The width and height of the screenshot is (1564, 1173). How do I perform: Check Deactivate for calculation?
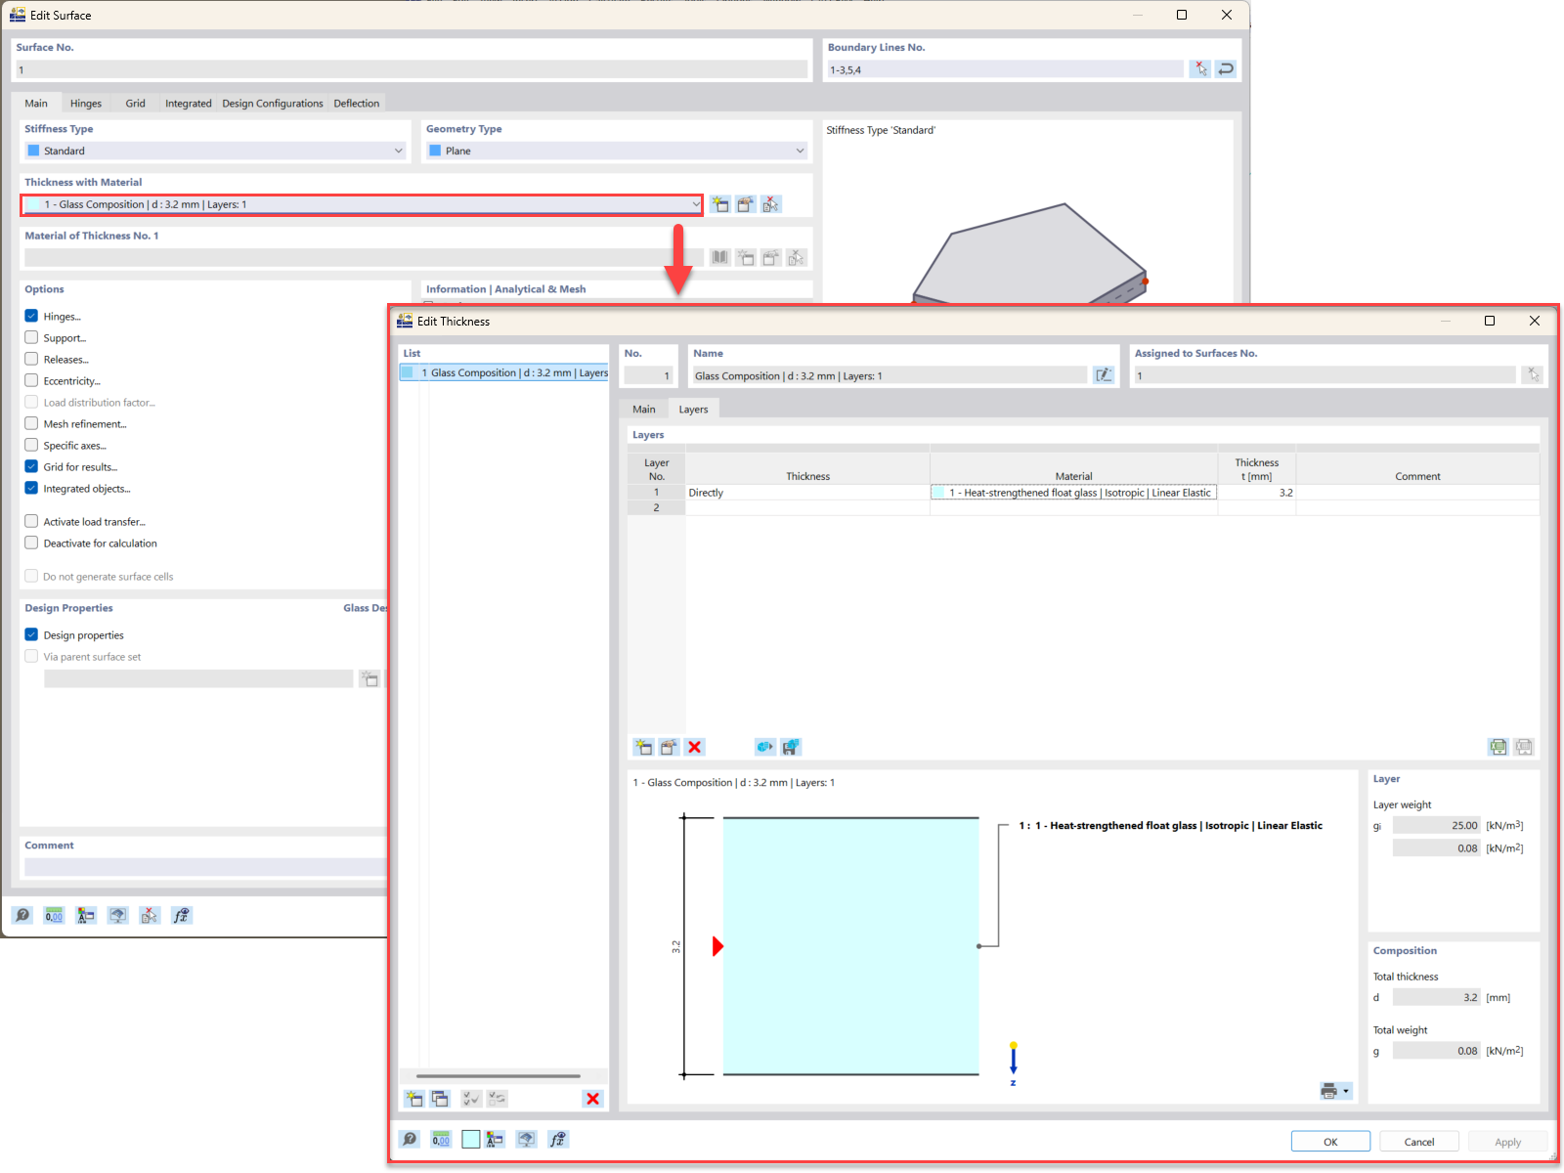[31, 543]
